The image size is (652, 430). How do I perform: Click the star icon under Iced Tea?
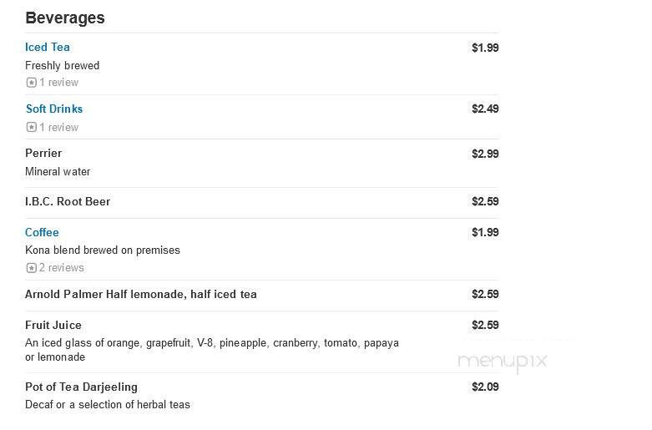[31, 83]
